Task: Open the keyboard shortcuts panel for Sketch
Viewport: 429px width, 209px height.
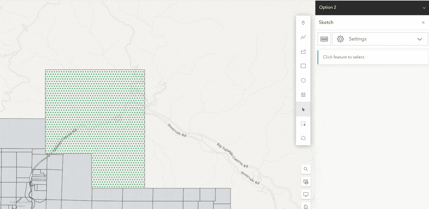Action: point(324,39)
